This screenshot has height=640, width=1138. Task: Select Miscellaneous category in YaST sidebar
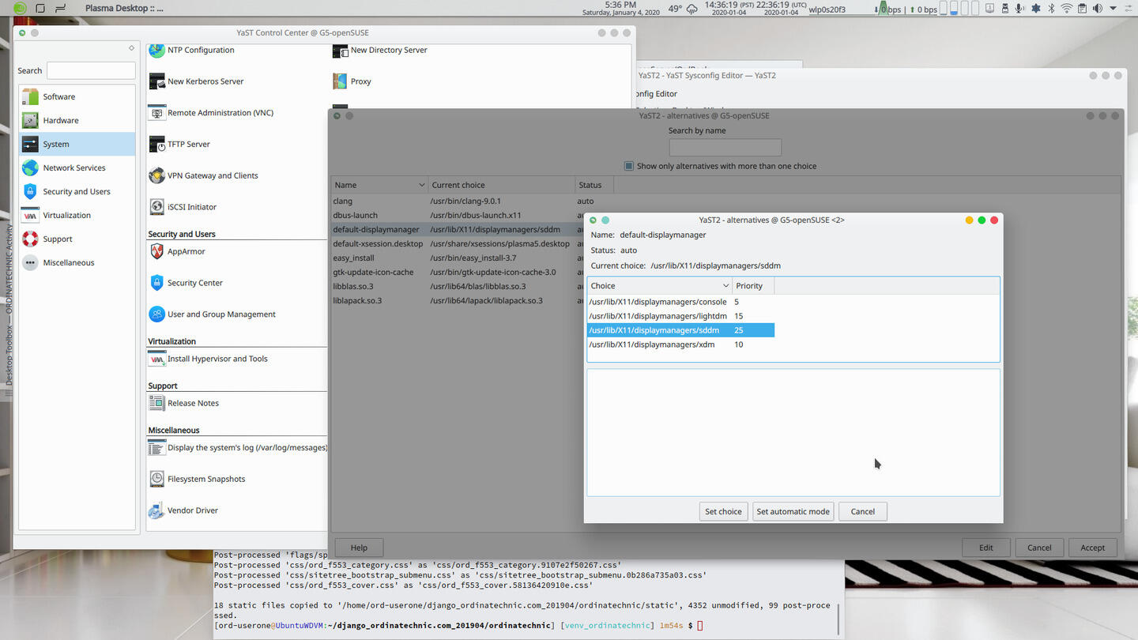(x=77, y=262)
